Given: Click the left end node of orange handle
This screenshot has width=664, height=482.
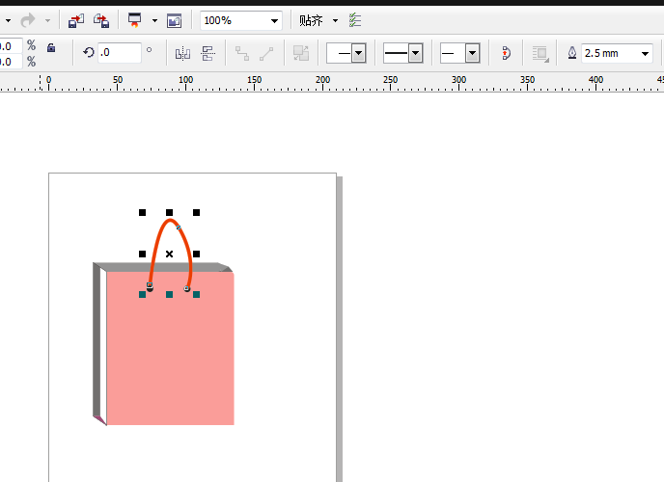Looking at the screenshot, I should (150, 285).
